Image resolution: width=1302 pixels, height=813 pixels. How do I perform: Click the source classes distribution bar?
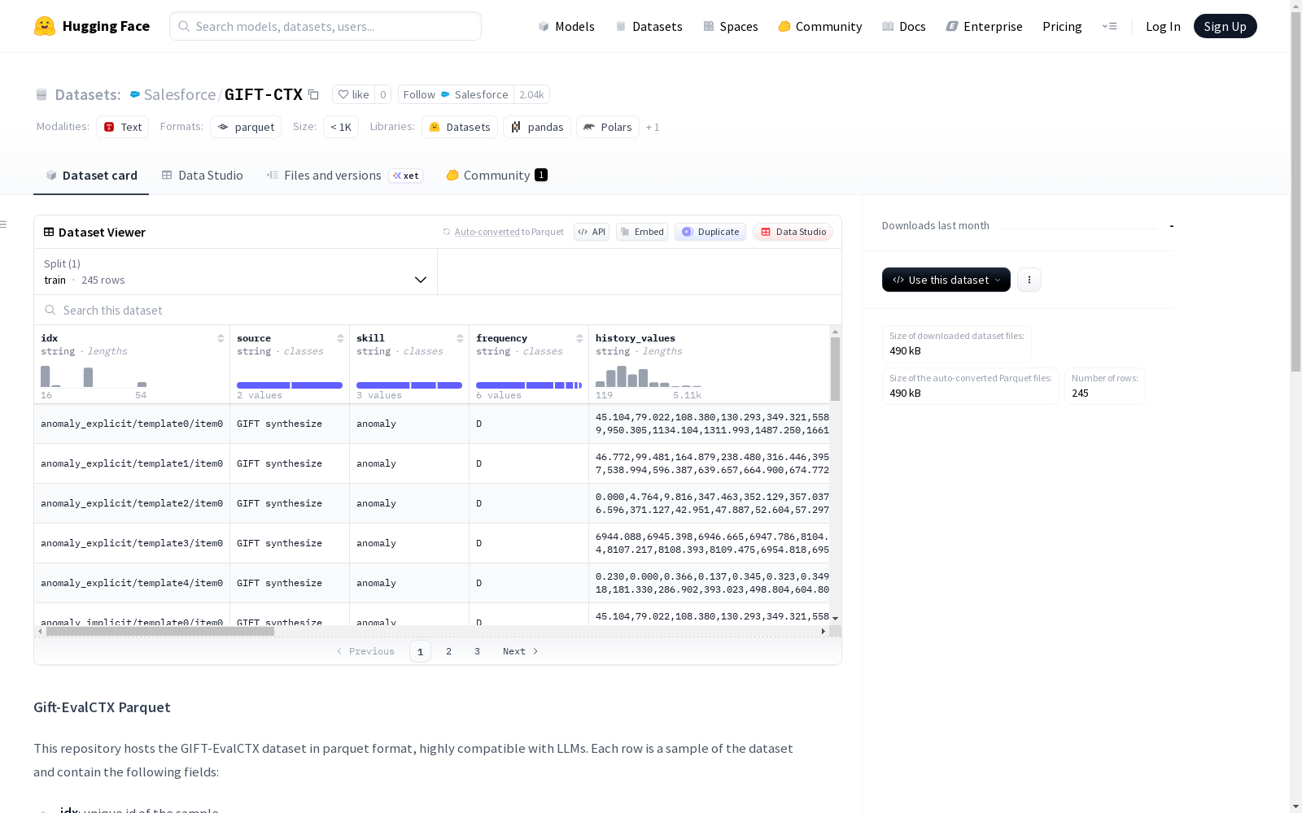pos(290,385)
